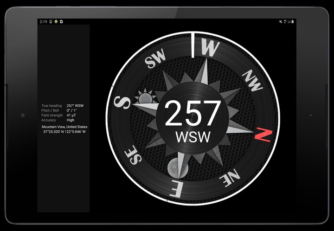Click the 37°25.320' N 122°5.046' W coordinates
The height and width of the screenshot is (231, 334).
[x=64, y=132]
